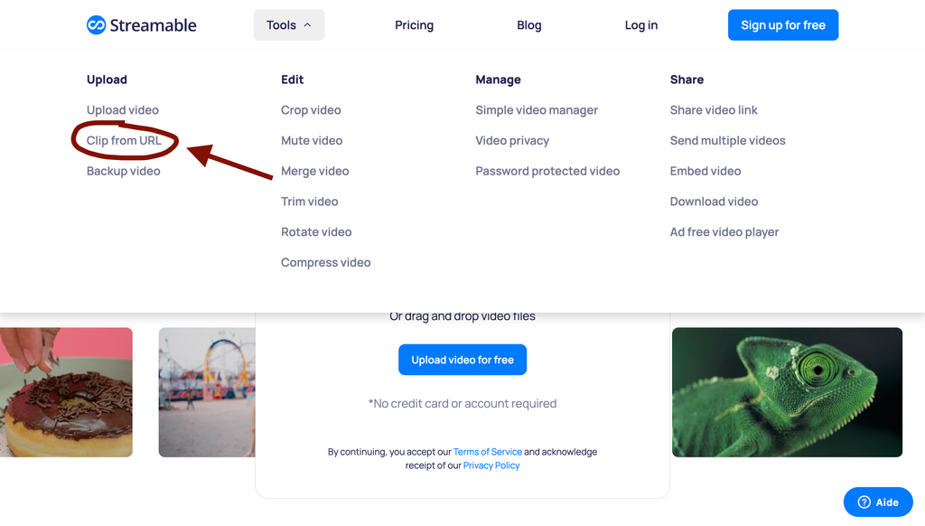This screenshot has height=526, width=925.
Task: Click the Log in link
Action: pos(641,25)
